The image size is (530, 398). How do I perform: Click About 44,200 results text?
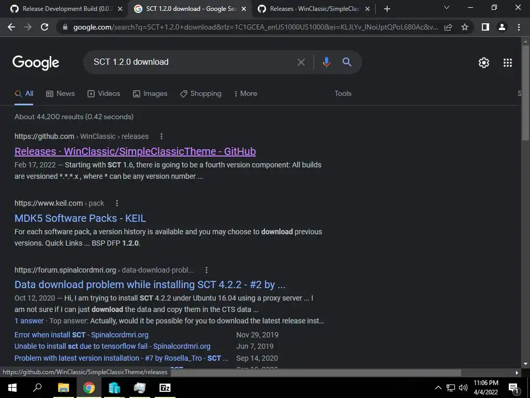click(x=74, y=117)
